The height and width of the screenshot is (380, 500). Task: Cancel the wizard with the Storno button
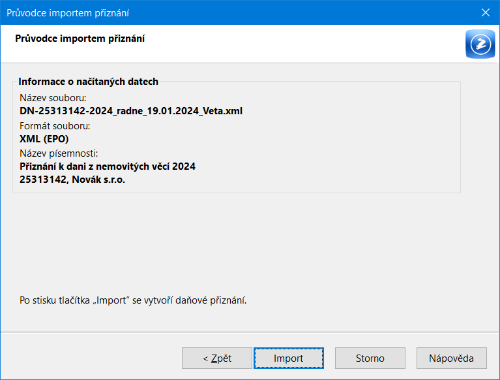click(x=370, y=358)
